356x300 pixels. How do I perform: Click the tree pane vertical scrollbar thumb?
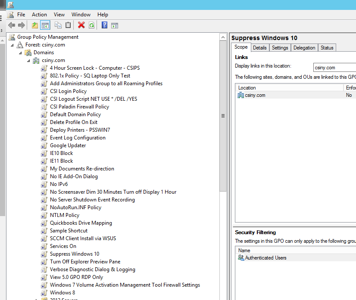(x=223, y=116)
